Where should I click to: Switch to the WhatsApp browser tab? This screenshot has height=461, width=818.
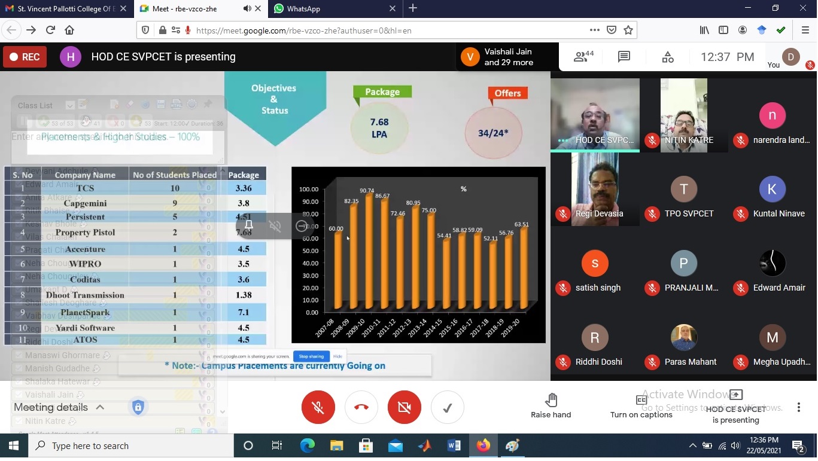click(335, 9)
